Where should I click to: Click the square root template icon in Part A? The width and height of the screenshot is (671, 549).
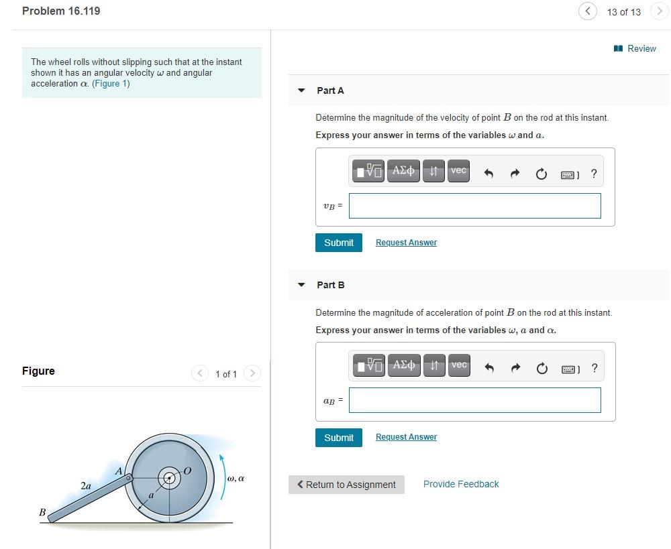click(368, 171)
